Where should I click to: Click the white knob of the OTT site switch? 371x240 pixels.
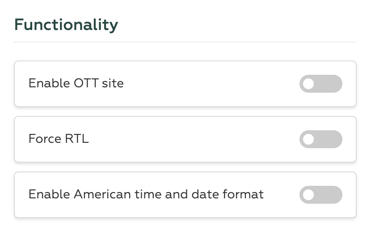308,84
